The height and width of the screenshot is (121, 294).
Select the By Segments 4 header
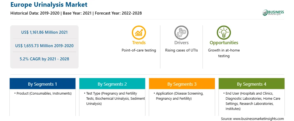pos(251,84)
